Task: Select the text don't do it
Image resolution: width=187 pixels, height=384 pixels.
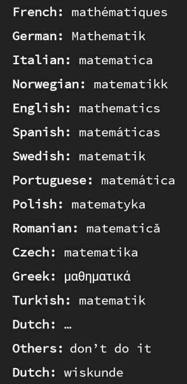Action: tap(111, 348)
